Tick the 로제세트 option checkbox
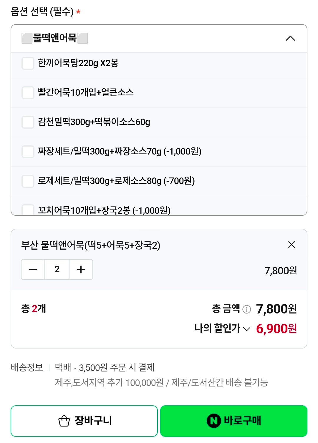The height and width of the screenshot is (443, 318). click(28, 181)
